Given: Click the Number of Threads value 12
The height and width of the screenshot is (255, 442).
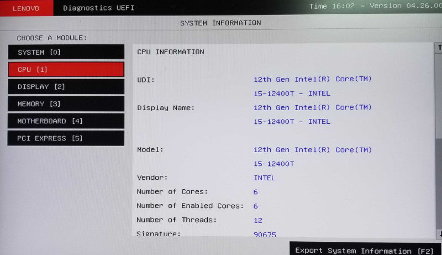Looking at the screenshot, I should [258, 220].
